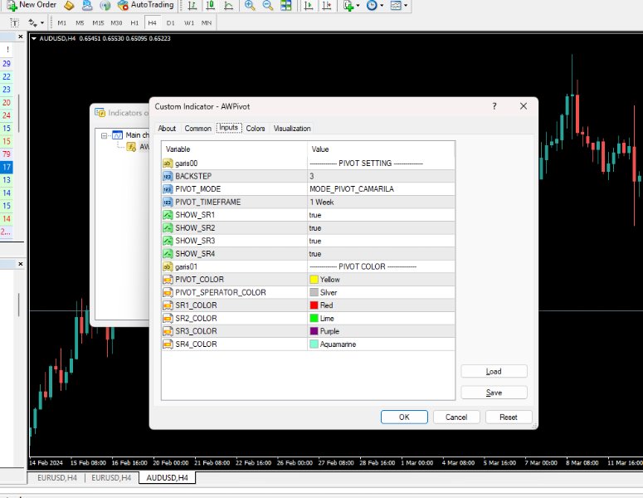The image size is (643, 498).
Task: Open the Common tab
Action: click(197, 129)
